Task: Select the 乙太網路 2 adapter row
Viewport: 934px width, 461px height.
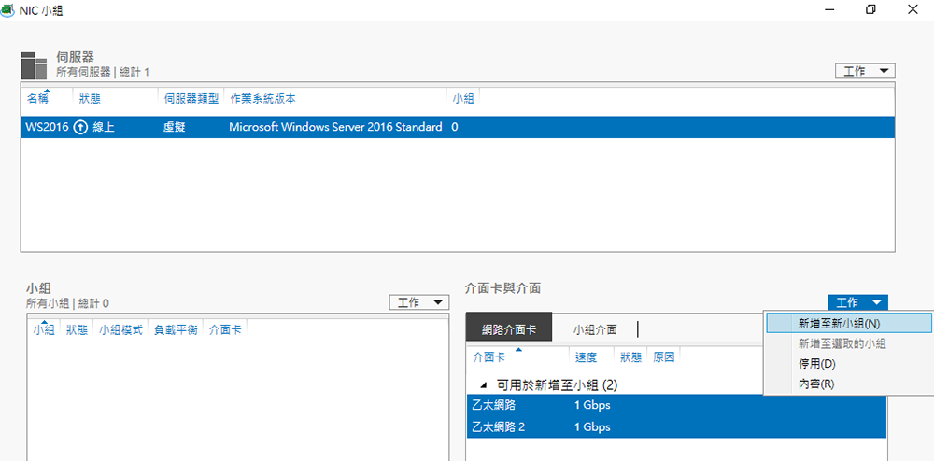Action: tap(676, 427)
